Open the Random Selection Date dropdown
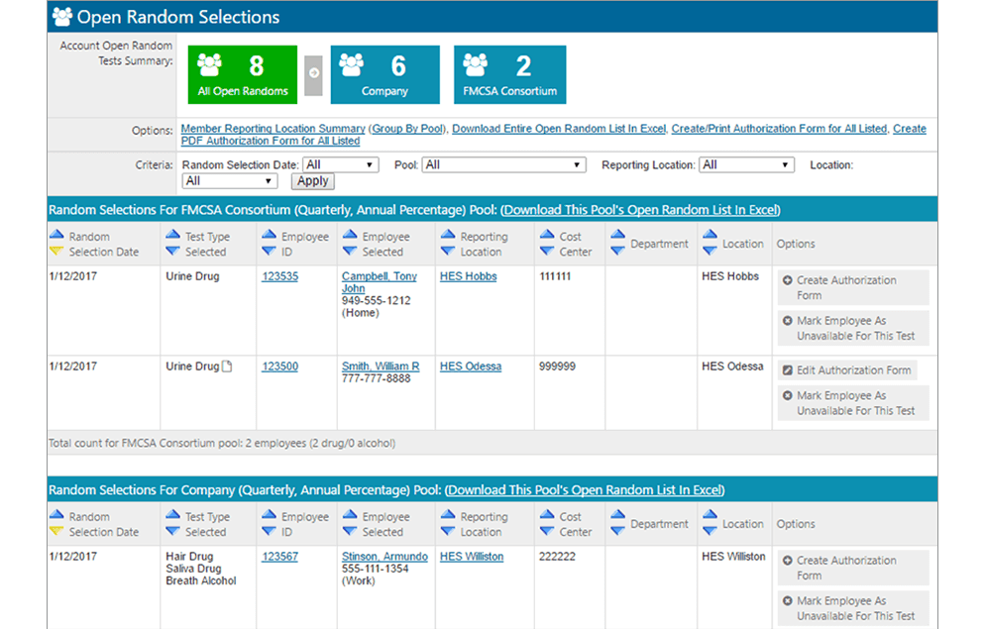This screenshot has width=985, height=629. click(x=340, y=165)
